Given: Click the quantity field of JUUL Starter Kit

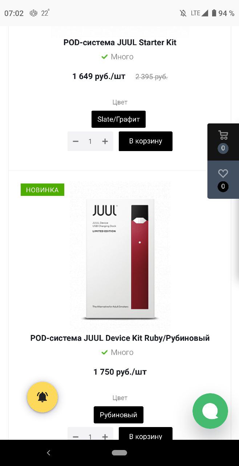Looking at the screenshot, I should point(90,141).
